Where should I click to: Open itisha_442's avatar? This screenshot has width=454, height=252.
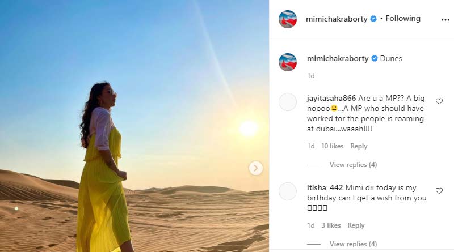pyautogui.click(x=288, y=191)
